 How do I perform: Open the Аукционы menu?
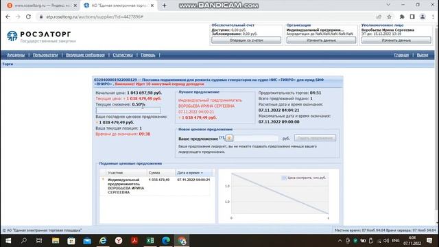click(16, 55)
